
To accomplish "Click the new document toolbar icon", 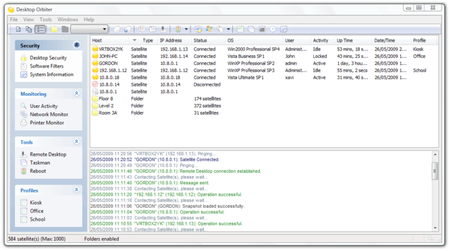I will point(18,29).
